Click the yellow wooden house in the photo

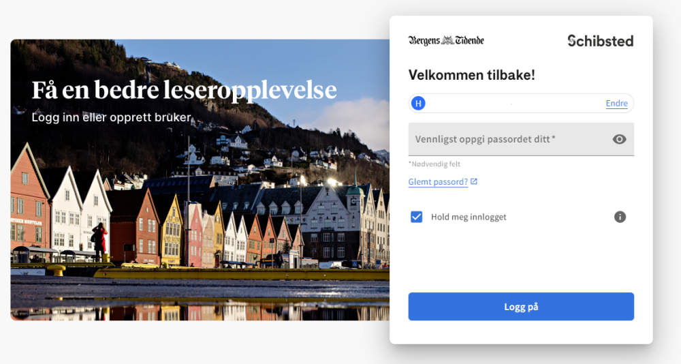tap(171, 230)
